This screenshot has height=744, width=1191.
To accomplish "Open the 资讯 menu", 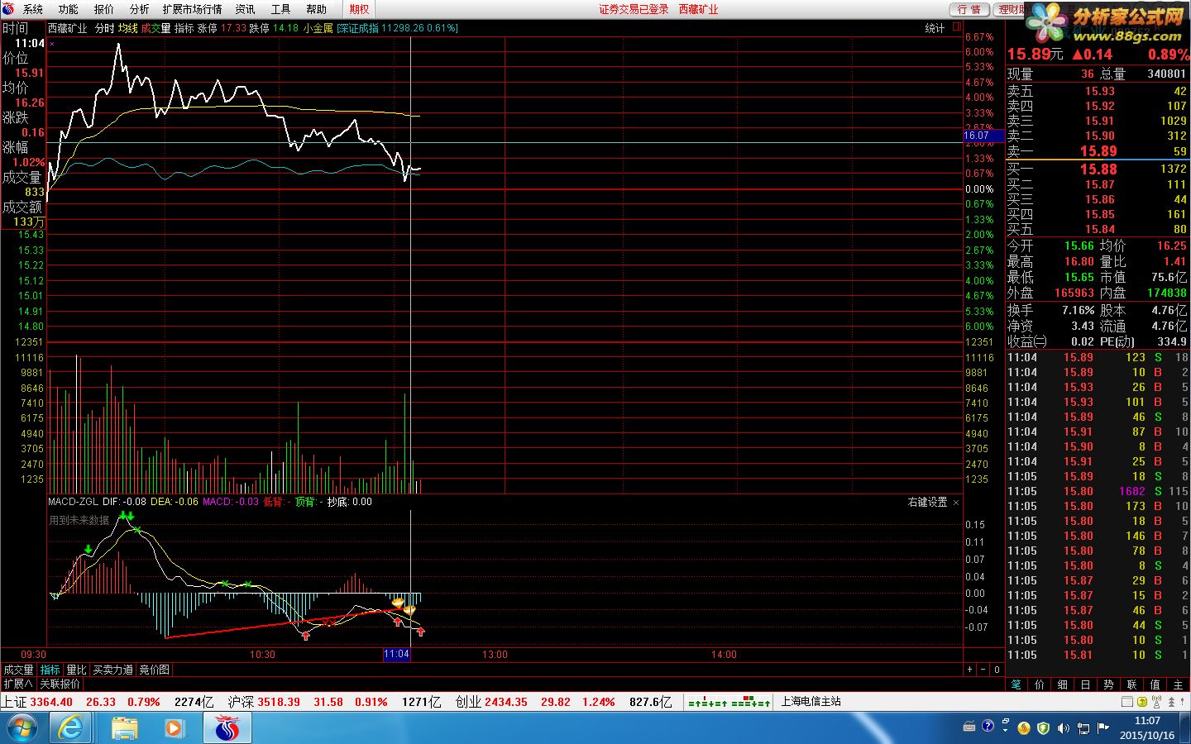I will pos(245,9).
